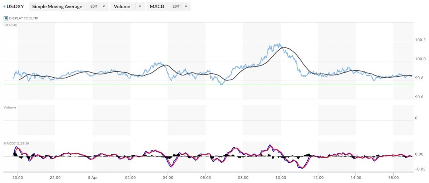This screenshot has width=429, height=183.
Task: Click the 16:00 time axis label
Action: 393,177
